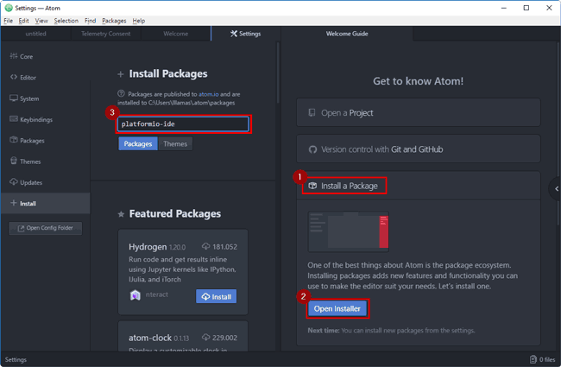
Task: Expand the Open a Project section
Action: pos(419,113)
